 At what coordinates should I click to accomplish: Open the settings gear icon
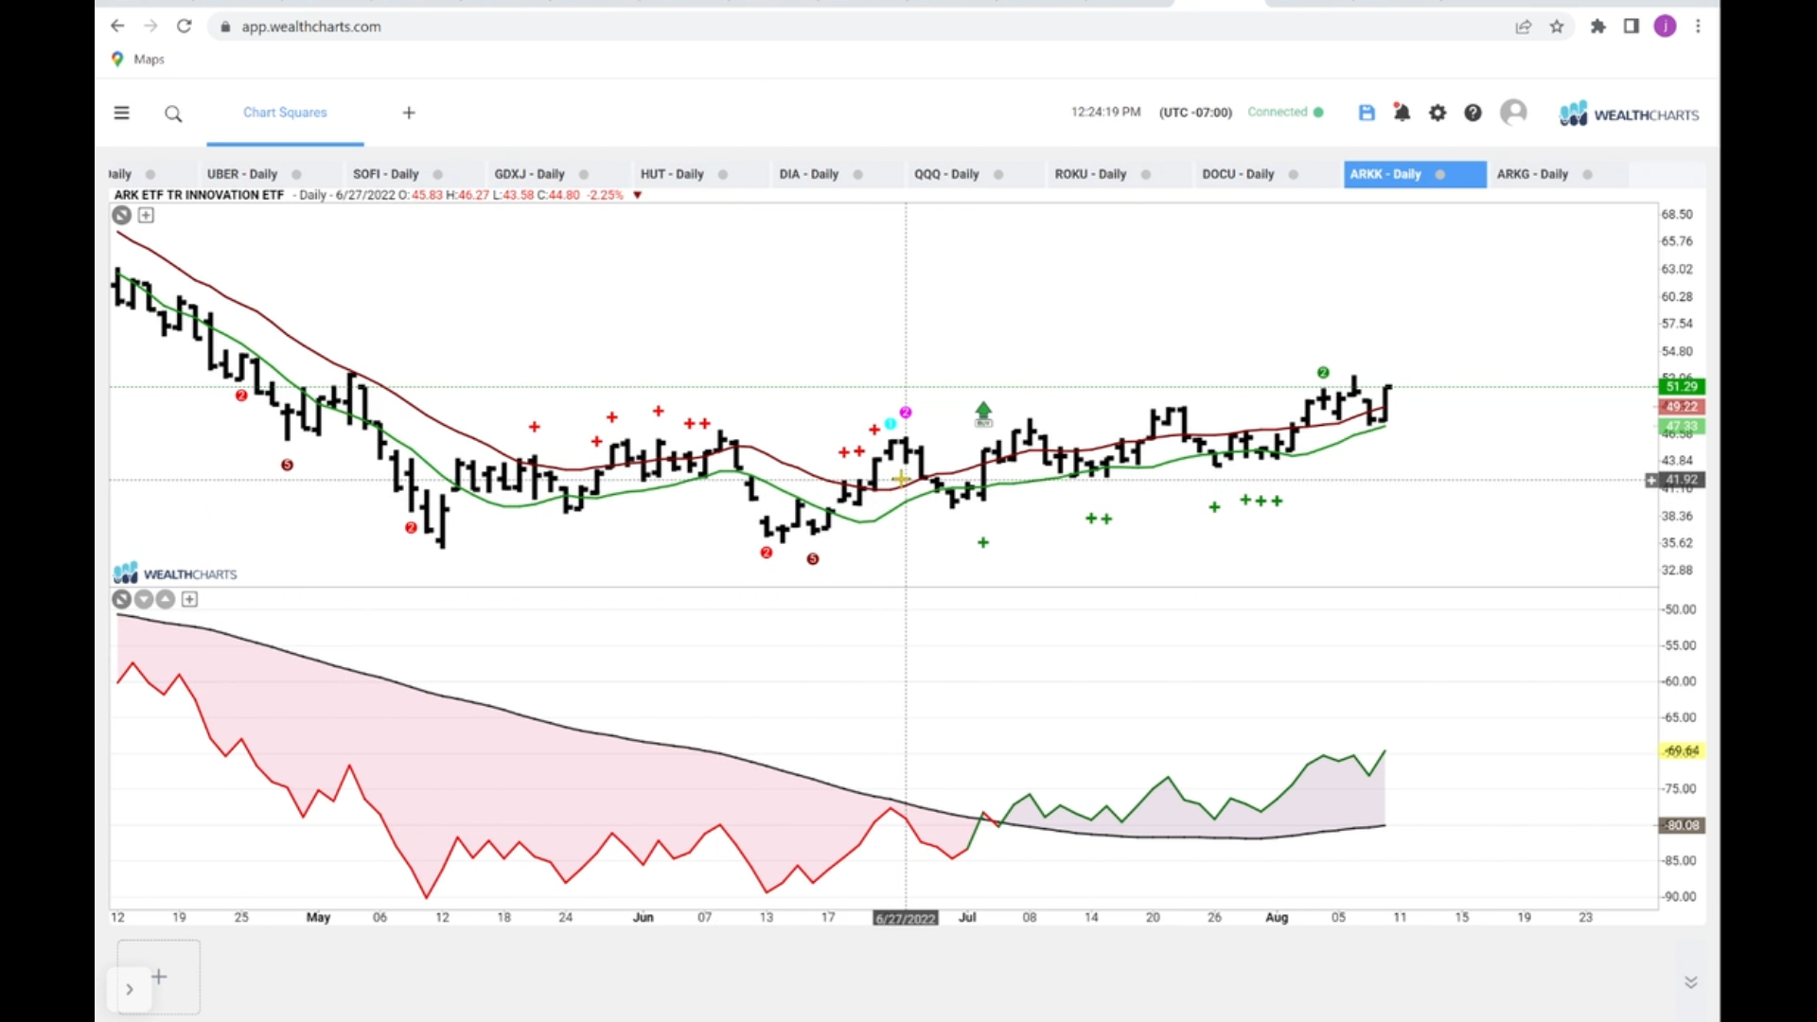click(1438, 113)
